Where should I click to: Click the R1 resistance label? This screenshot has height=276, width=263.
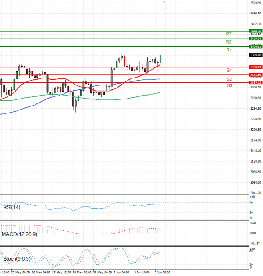(229, 50)
